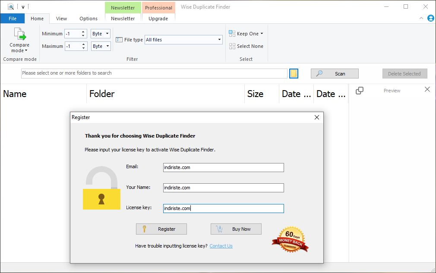
Task: Decrease the Maximum size value
Action: pyautogui.click(x=83, y=48)
